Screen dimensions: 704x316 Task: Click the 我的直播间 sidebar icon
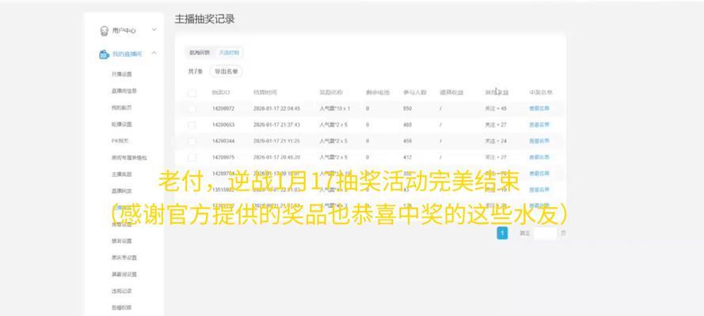(105, 54)
